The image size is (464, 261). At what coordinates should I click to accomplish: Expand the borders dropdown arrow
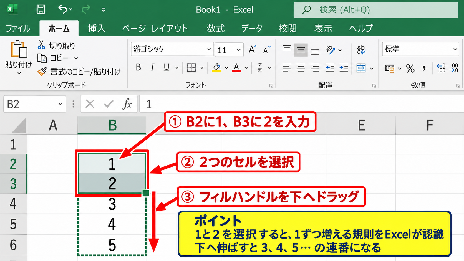[202, 67]
